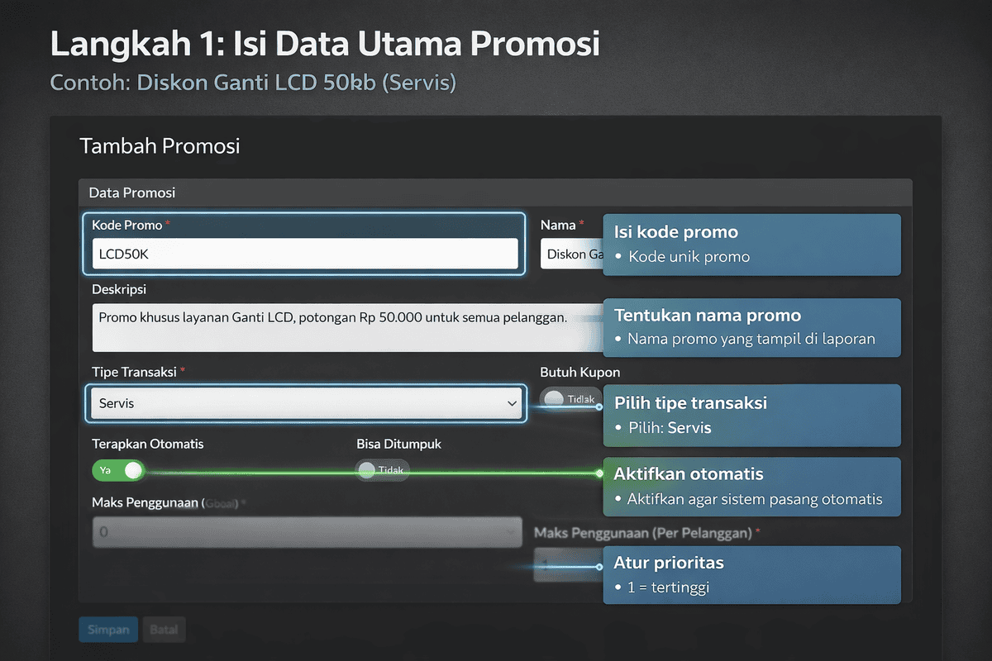Click the Isi kode promo tooltip
992x661 pixels.
(x=752, y=245)
